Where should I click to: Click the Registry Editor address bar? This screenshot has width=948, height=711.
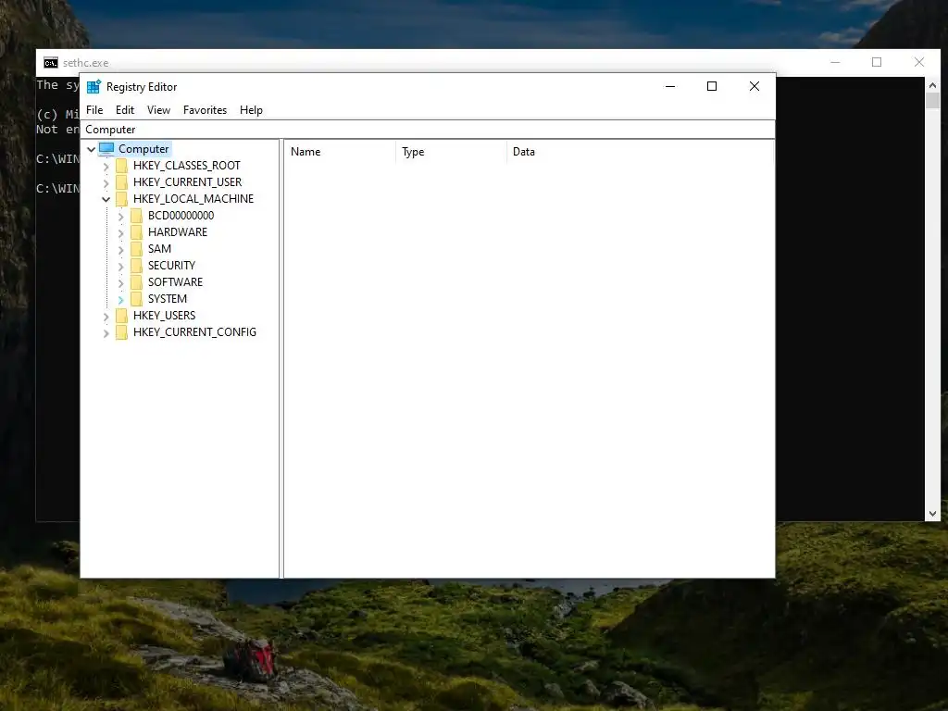tap(428, 130)
